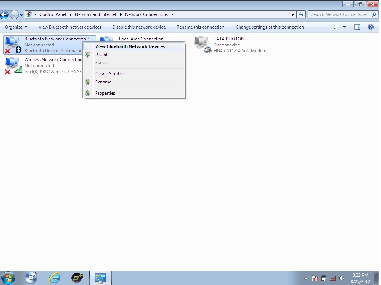Choose Disable in the context menu
381x285 pixels.
pos(134,55)
